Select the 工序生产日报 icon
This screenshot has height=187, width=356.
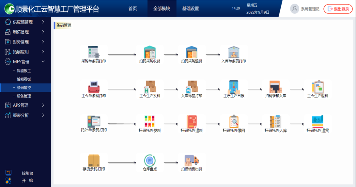click(234, 87)
